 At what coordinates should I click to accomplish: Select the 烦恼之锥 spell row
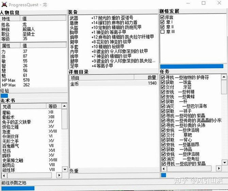pyautogui.click(x=31, y=126)
